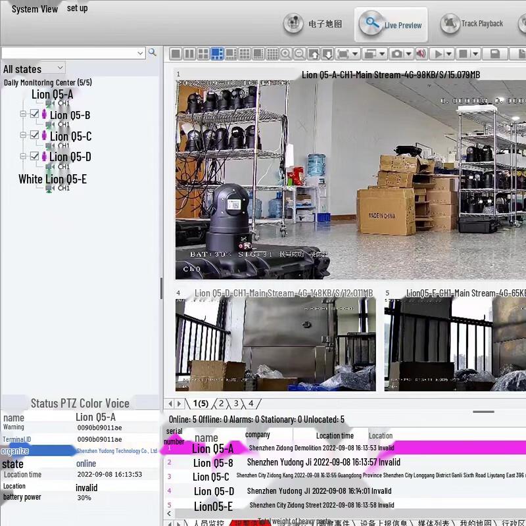Open the Live Preview view
This screenshot has width=526, height=526.
click(391, 24)
